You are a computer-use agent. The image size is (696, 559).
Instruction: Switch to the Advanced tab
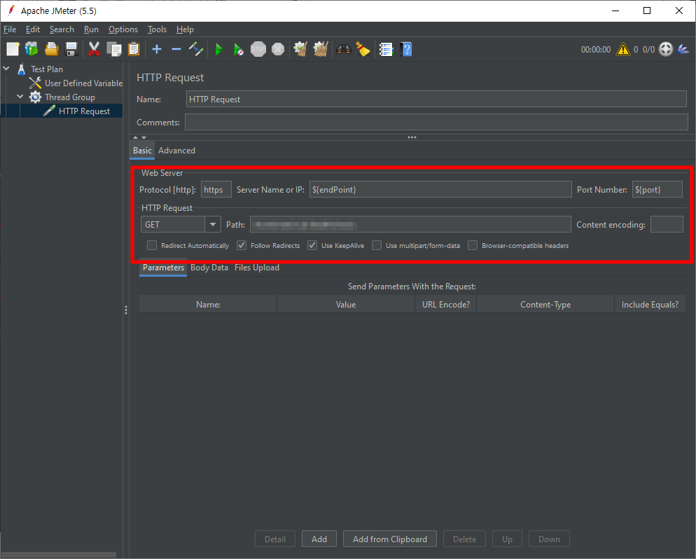(176, 151)
